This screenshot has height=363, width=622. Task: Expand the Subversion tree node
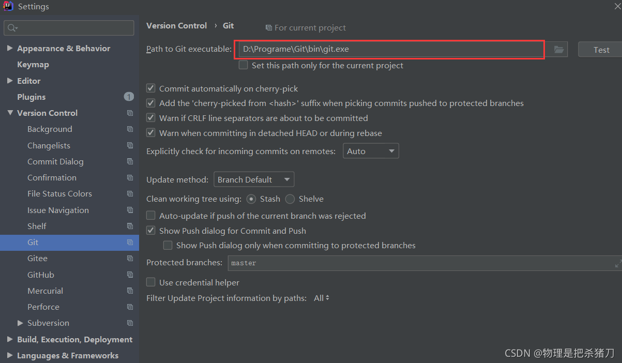20,323
